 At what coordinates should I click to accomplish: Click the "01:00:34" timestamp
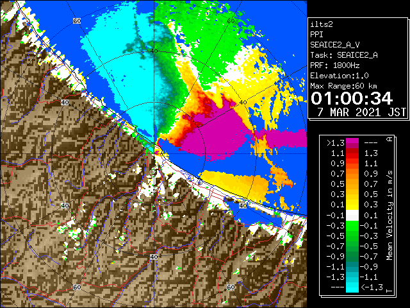point(352,98)
